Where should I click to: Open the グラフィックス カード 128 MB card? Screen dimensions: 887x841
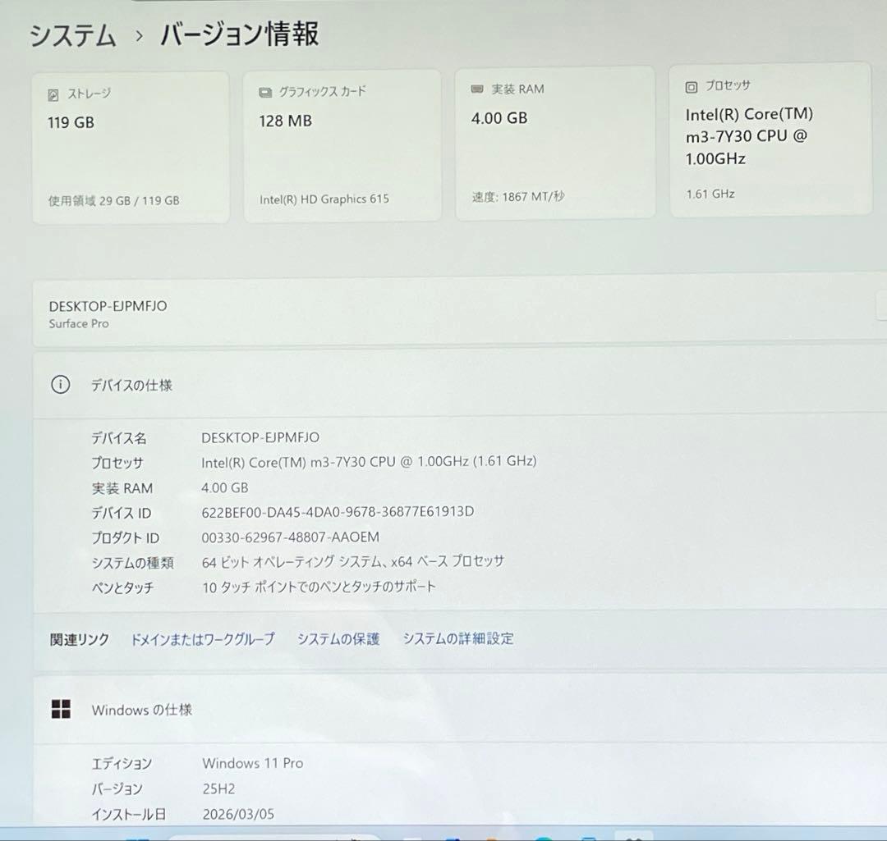(342, 145)
